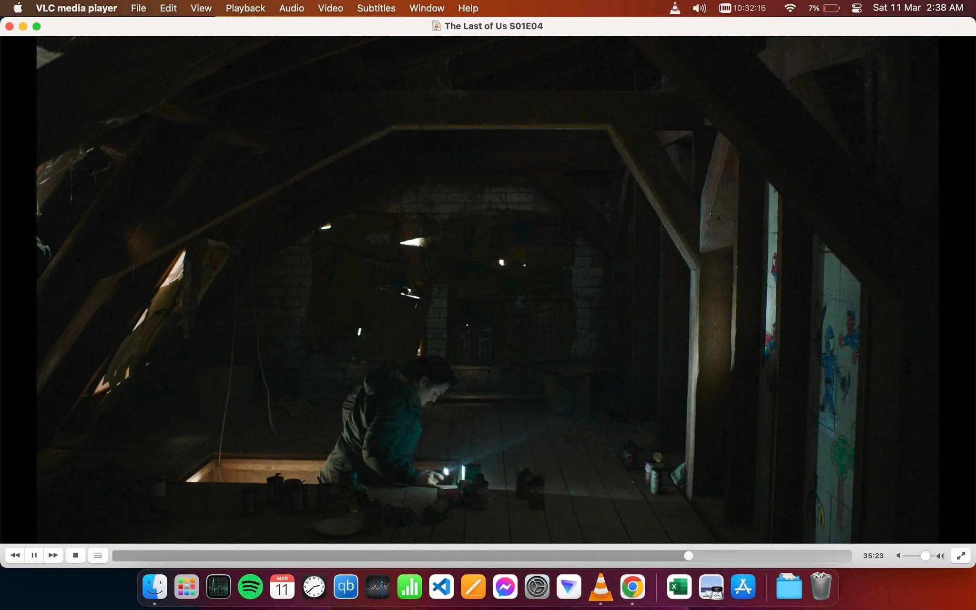Click the file icon beside the window title

coord(436,26)
